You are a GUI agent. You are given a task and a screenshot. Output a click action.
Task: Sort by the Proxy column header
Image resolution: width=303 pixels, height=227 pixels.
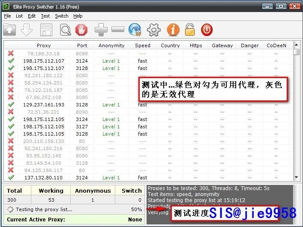43,45
